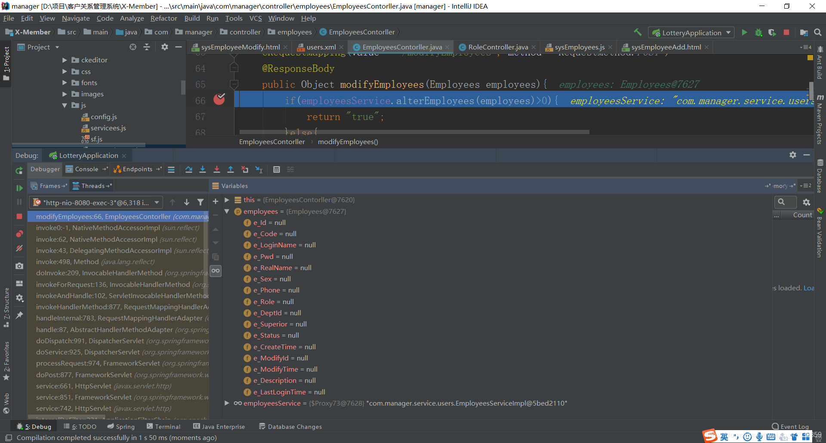Click modifyEmployees() breadcrumb
This screenshot has width=826, height=443.
click(x=348, y=142)
